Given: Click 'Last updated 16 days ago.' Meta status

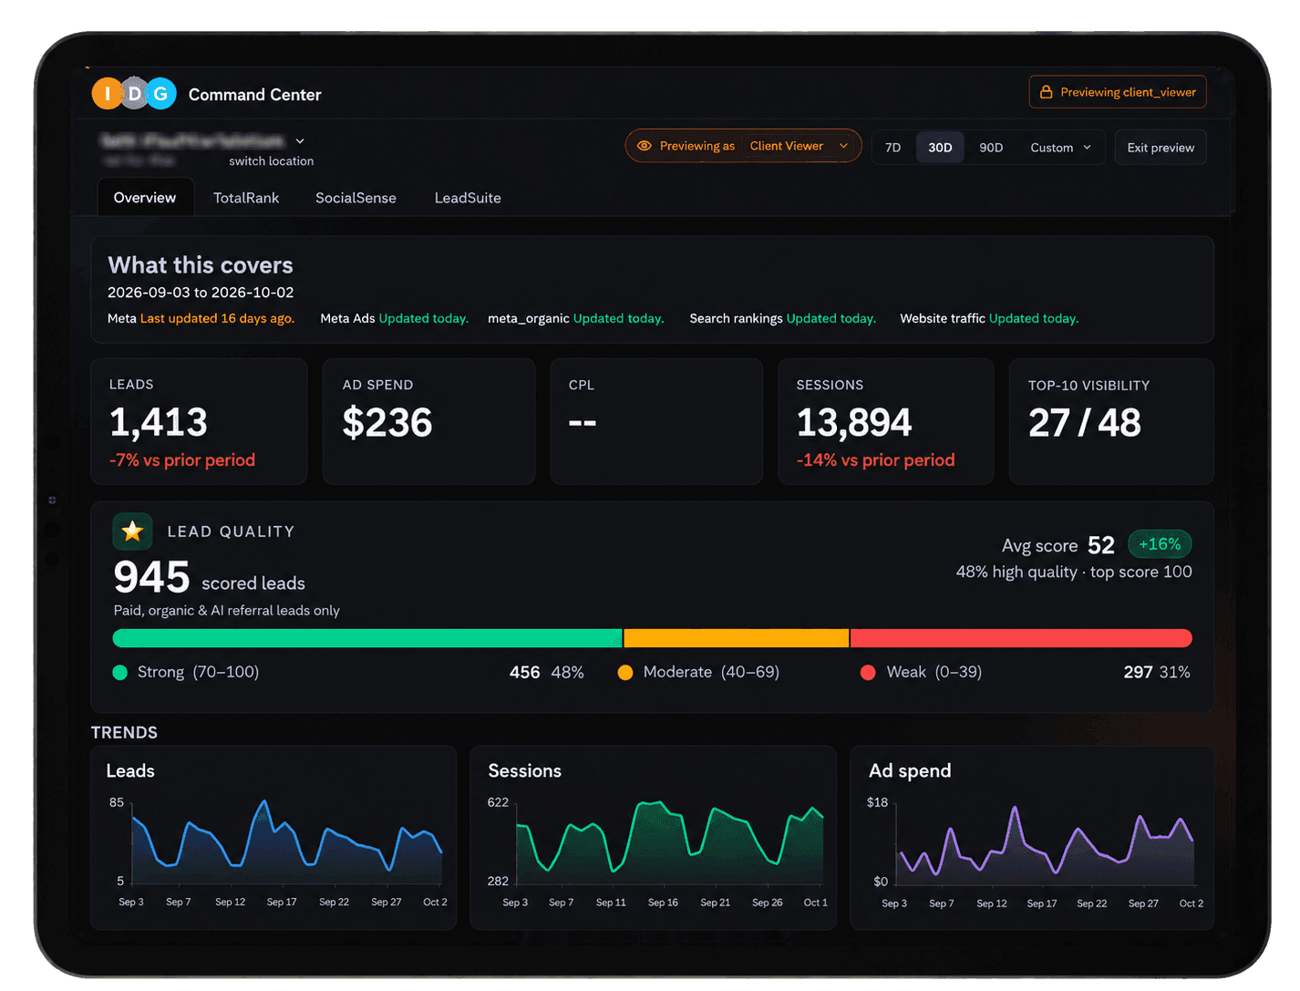Looking at the screenshot, I should click(x=217, y=318).
